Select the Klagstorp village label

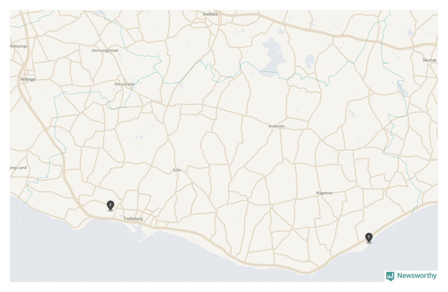[x=324, y=193]
